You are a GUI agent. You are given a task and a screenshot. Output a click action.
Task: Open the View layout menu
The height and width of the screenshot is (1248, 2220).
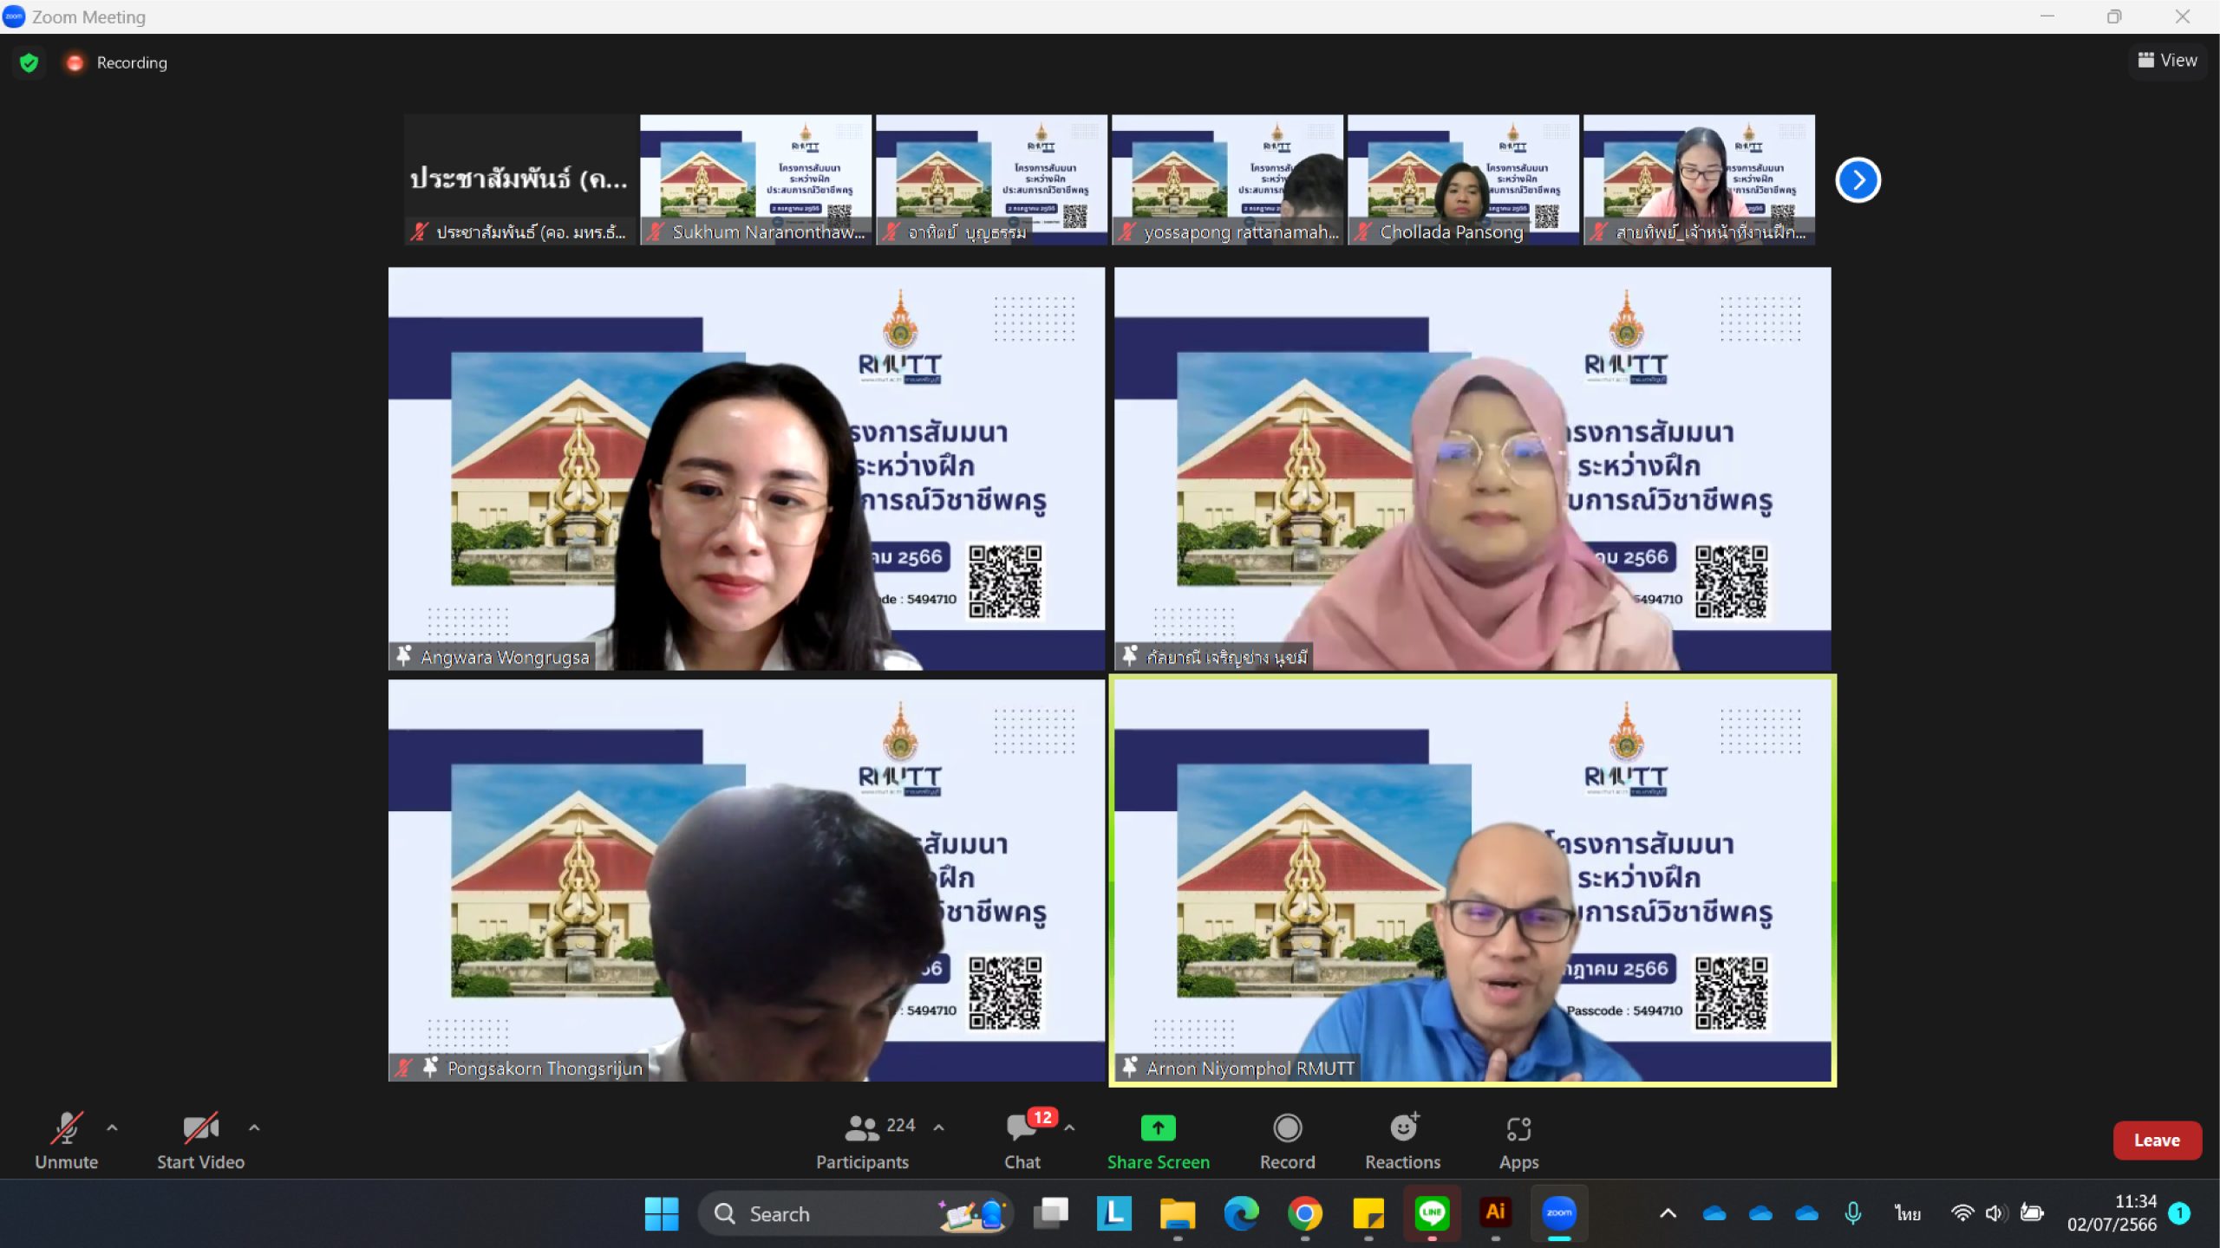2167,61
